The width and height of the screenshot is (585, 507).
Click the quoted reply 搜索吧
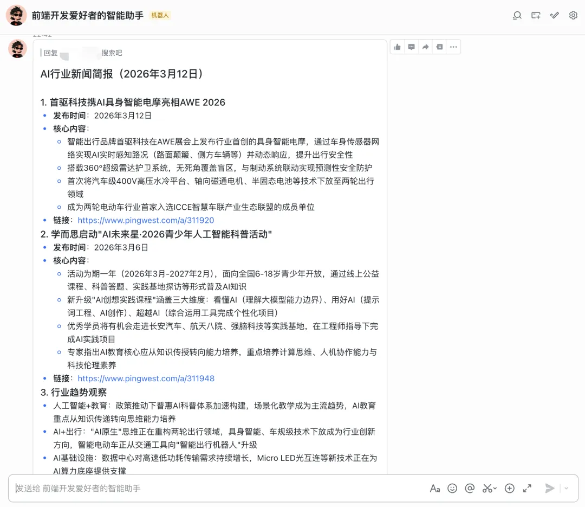[112, 53]
